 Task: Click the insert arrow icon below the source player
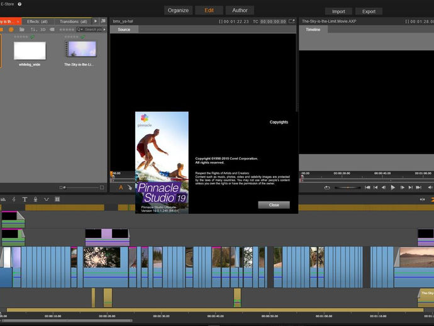click(x=130, y=188)
